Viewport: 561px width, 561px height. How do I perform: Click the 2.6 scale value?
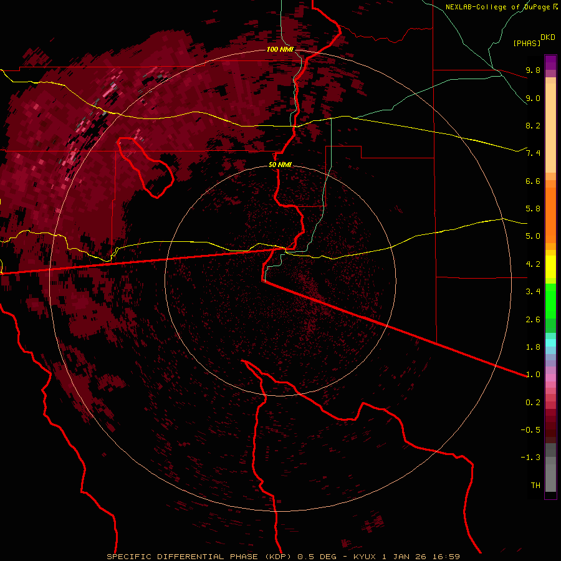[533, 320]
